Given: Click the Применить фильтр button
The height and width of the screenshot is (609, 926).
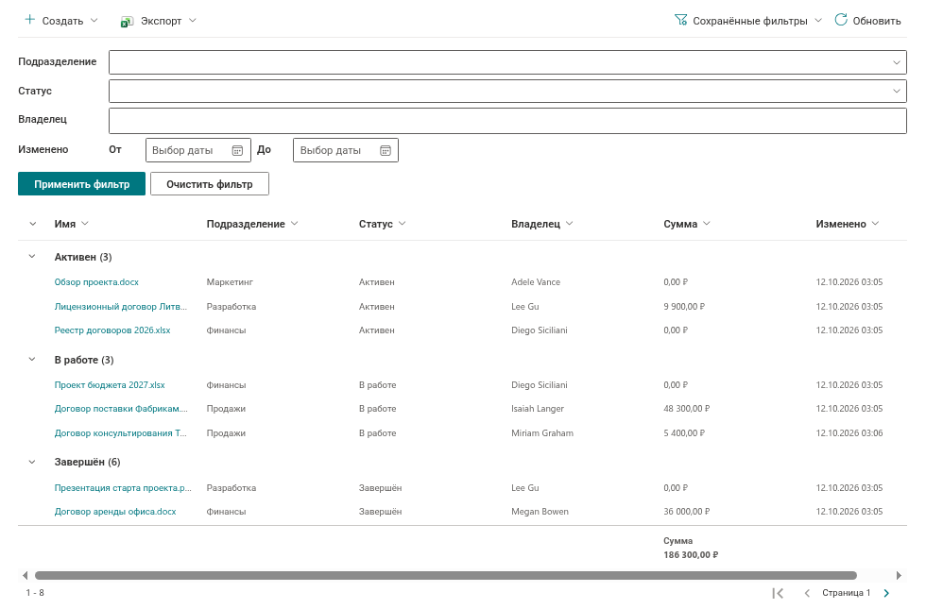Looking at the screenshot, I should click(81, 184).
